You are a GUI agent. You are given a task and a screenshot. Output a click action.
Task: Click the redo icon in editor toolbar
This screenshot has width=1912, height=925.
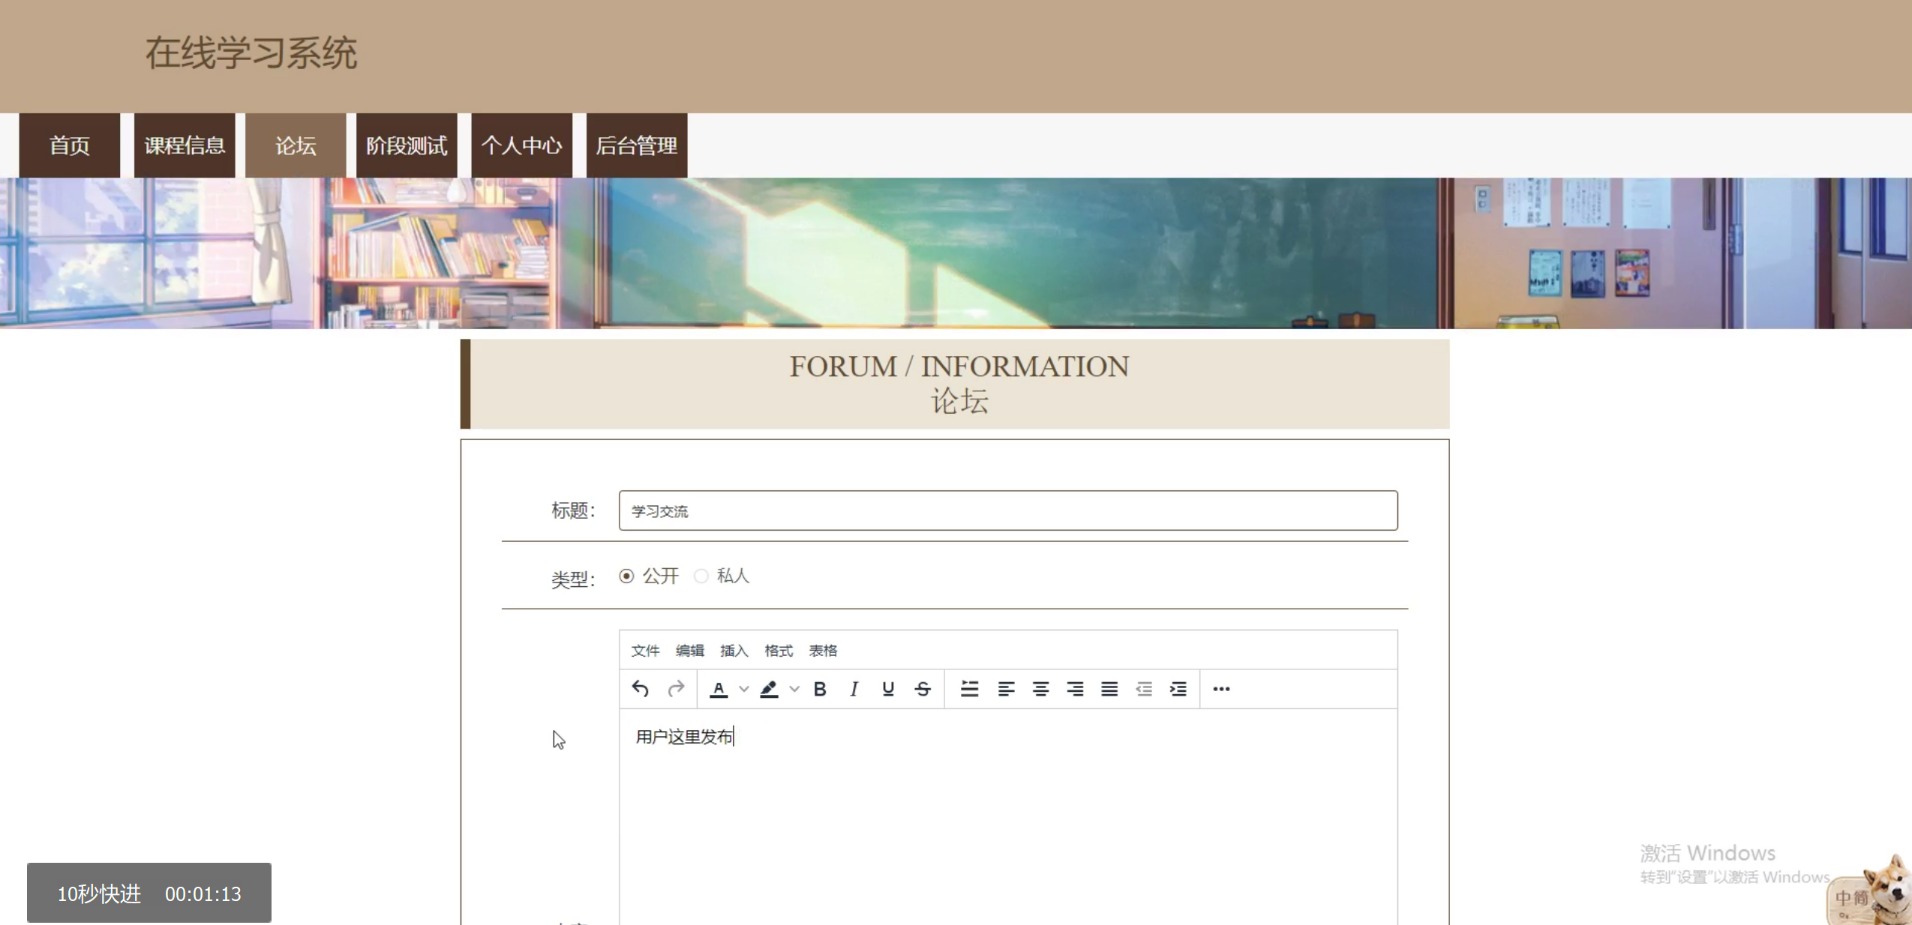click(676, 689)
